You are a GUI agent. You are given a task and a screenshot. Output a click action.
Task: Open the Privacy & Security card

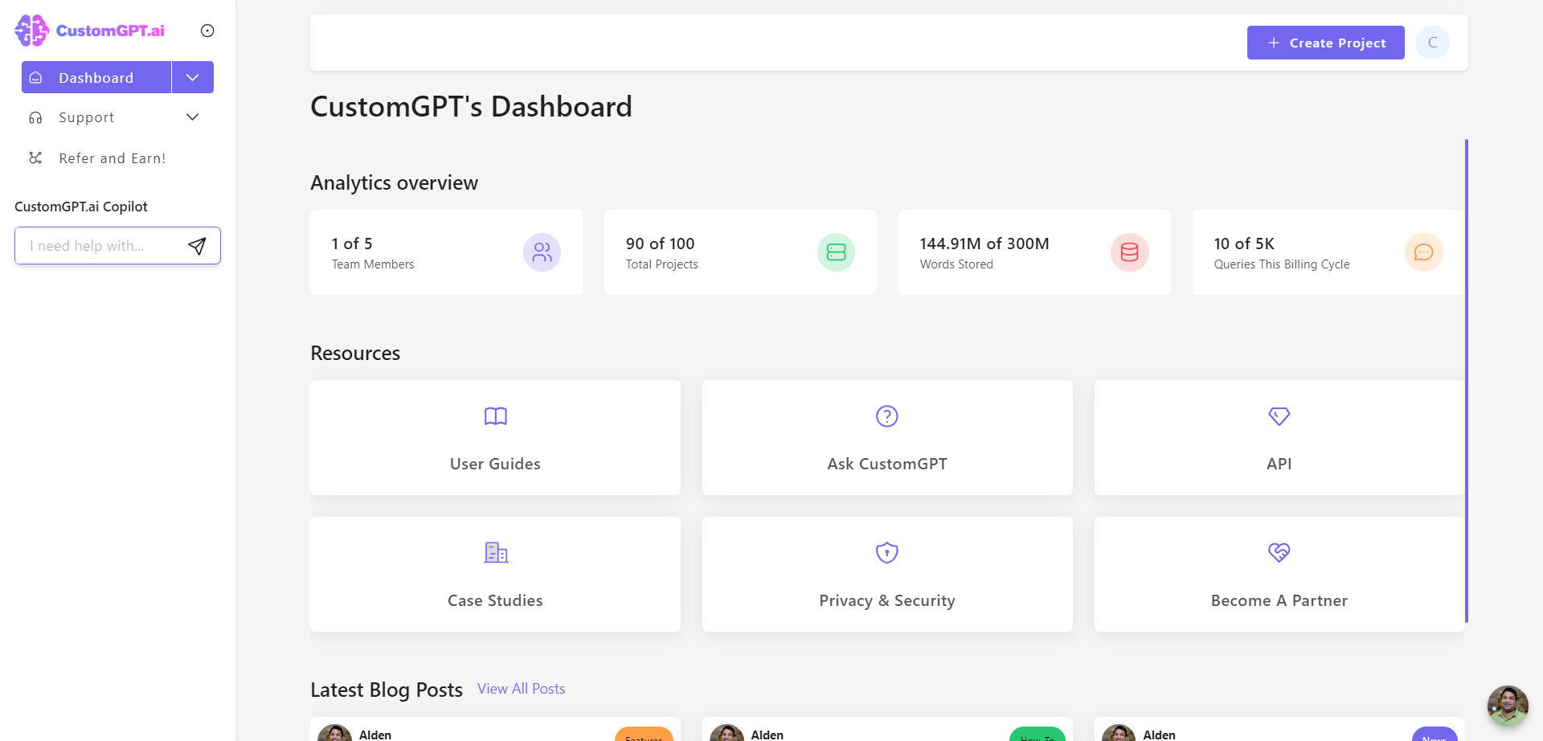pos(887,574)
